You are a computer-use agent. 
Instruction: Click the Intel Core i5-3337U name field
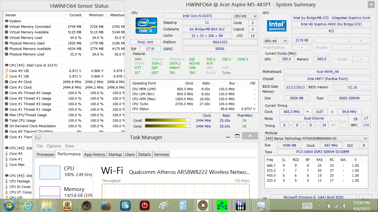point(197,16)
